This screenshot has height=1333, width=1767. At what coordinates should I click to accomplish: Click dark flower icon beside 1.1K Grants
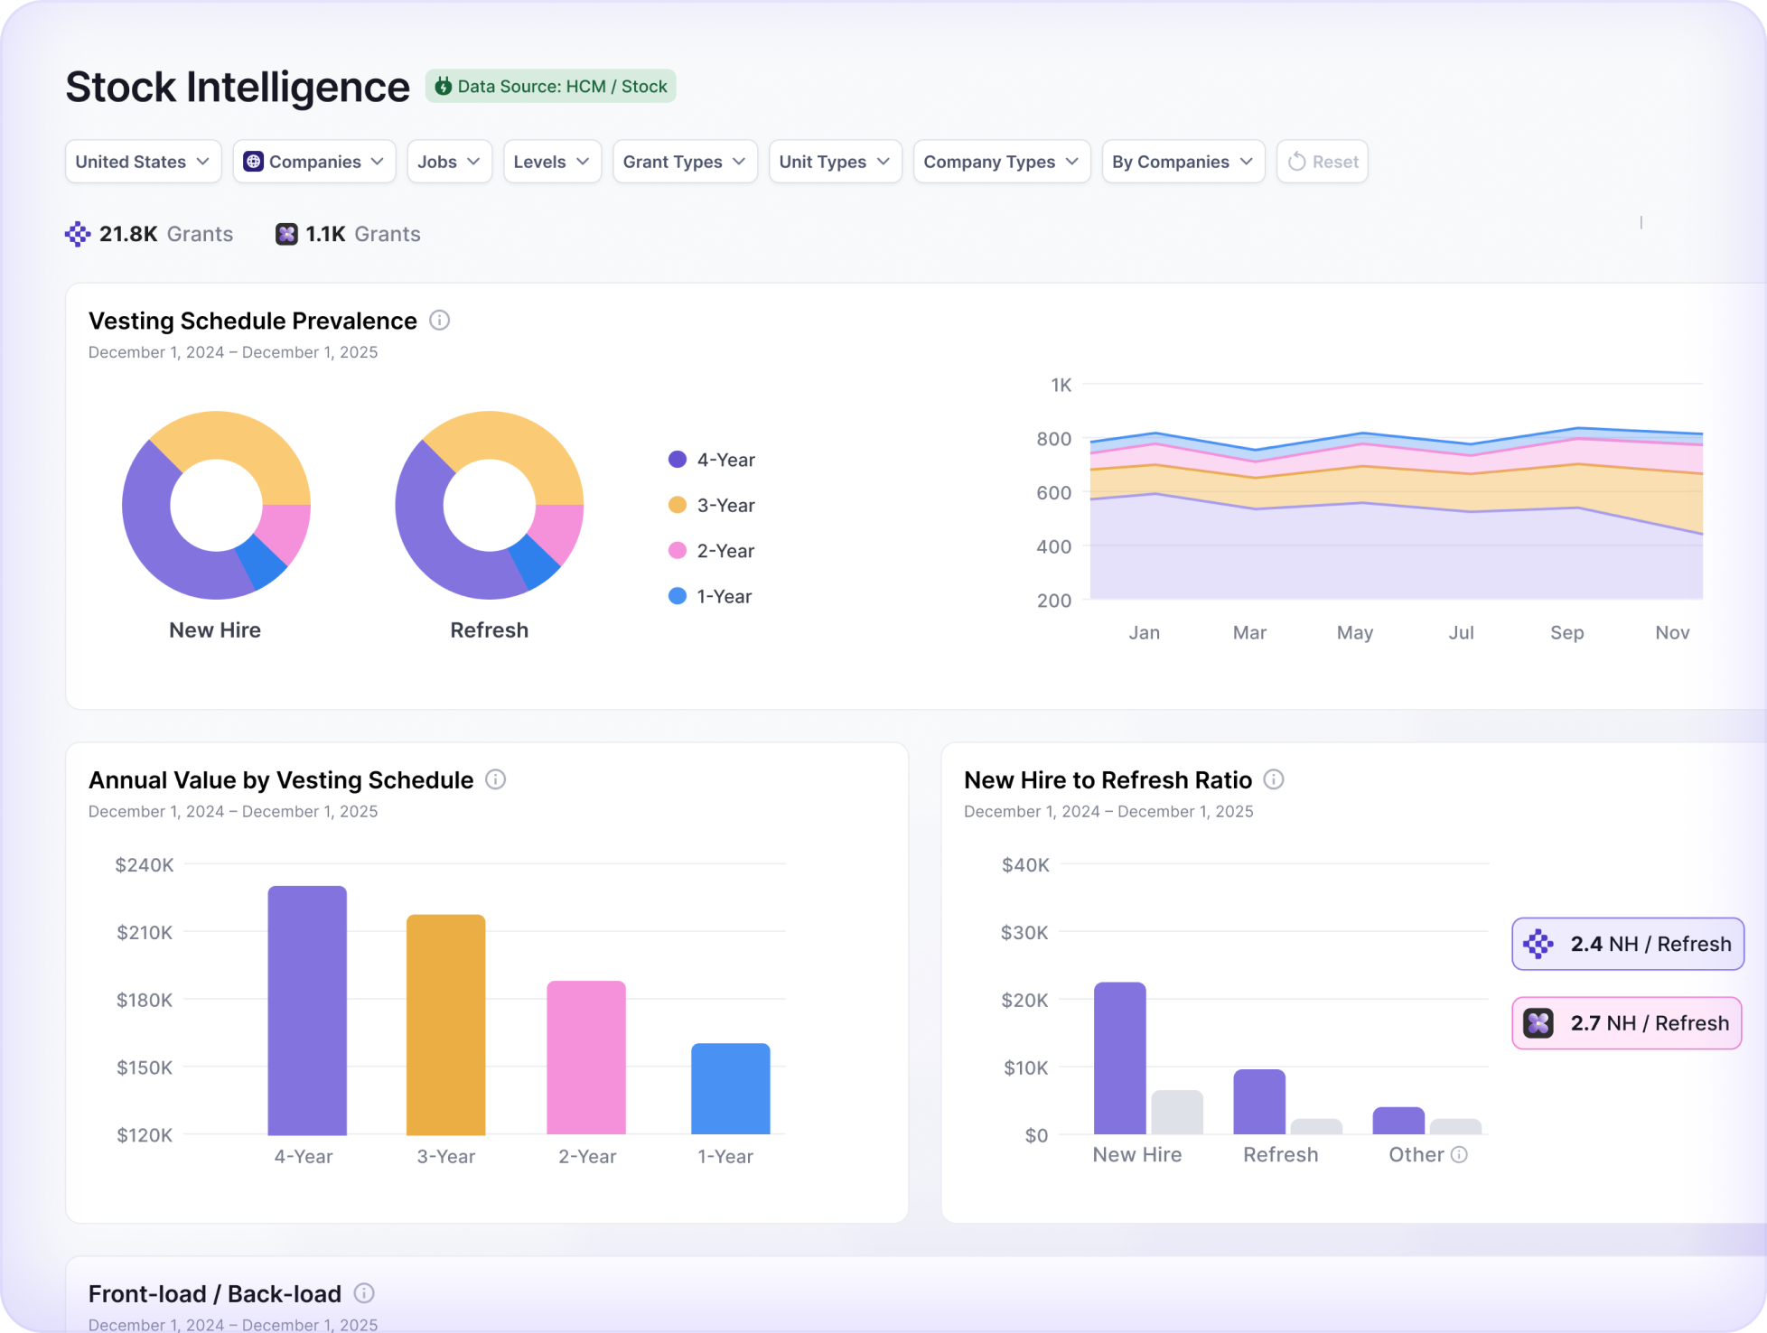286,234
